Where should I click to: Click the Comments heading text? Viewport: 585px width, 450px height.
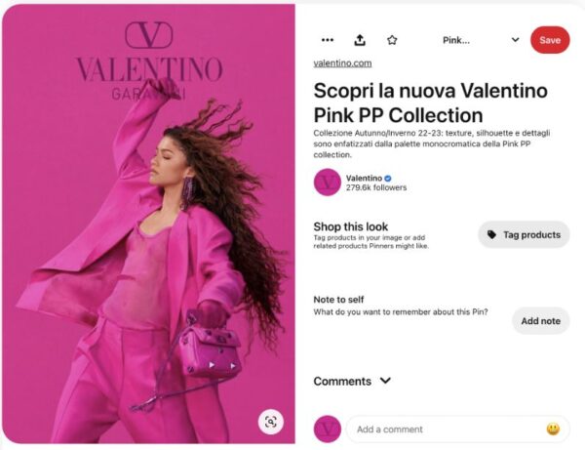click(342, 381)
